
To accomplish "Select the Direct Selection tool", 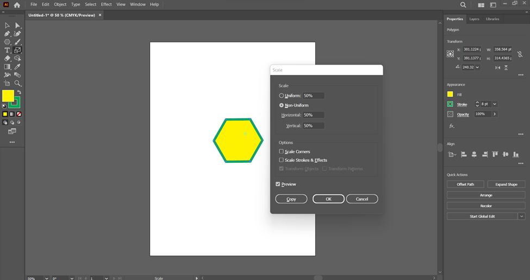I will [x=17, y=26].
